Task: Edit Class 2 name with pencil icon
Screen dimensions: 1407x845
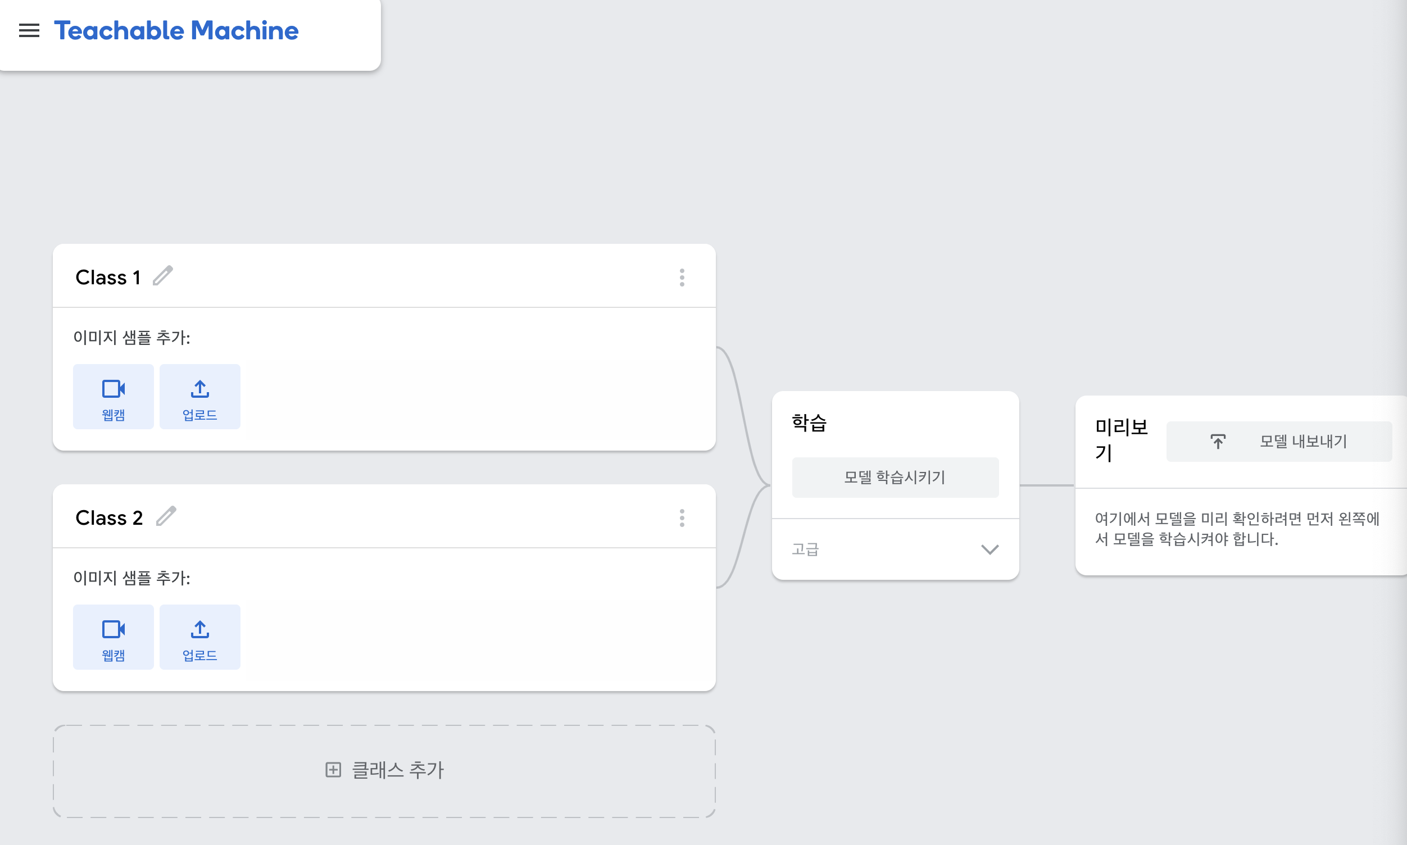Action: coord(166,516)
